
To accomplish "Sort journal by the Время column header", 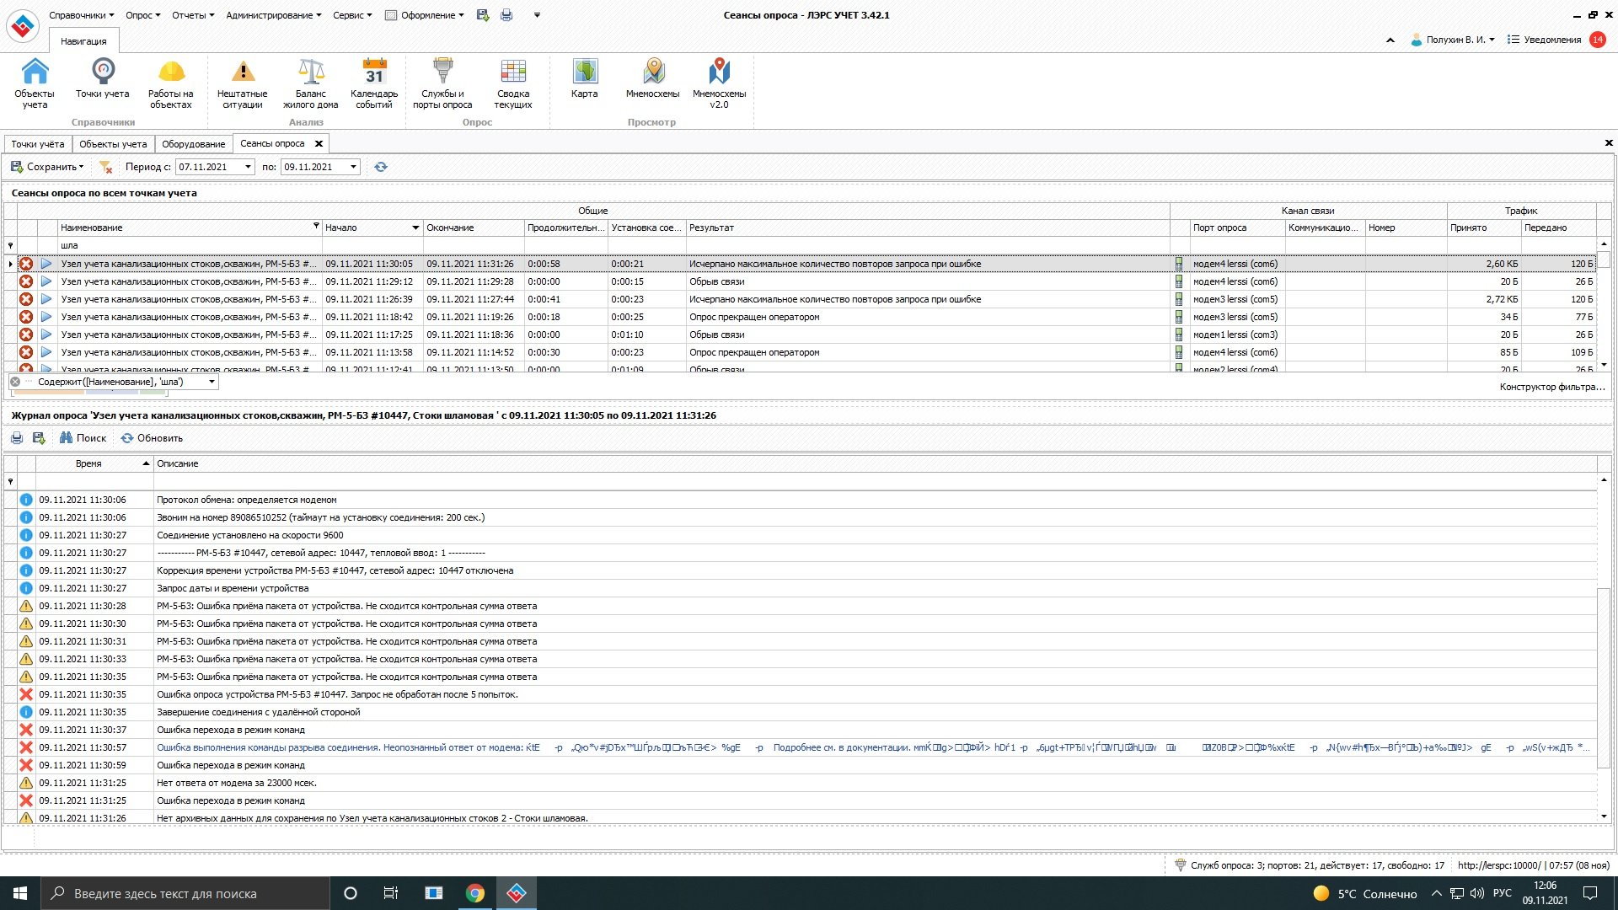I will coord(94,463).
